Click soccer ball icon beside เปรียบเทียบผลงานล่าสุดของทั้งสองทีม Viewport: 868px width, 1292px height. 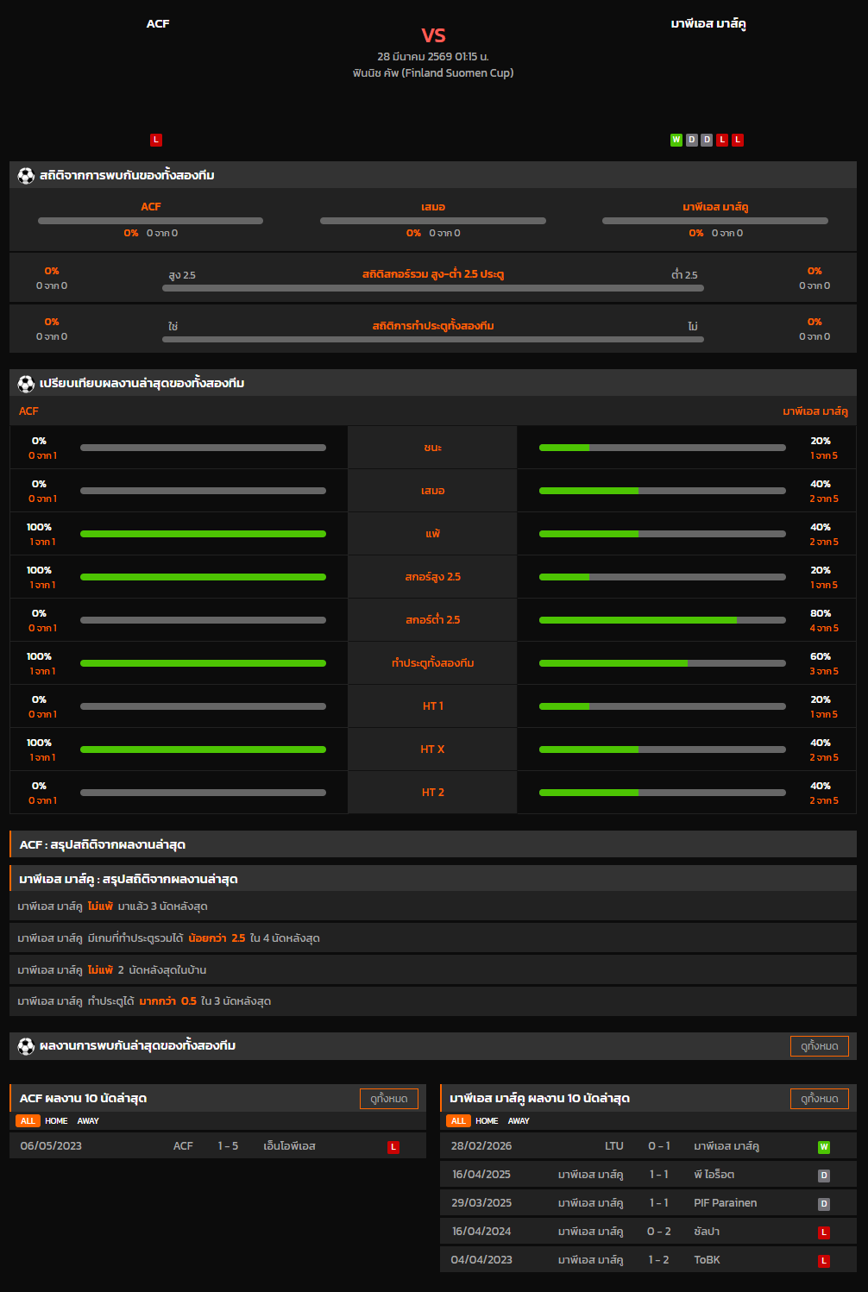[x=26, y=384]
